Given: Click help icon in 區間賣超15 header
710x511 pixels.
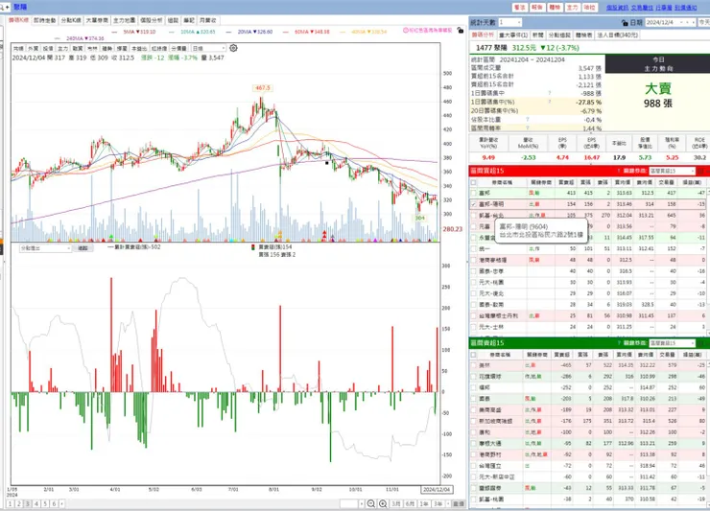Looking at the screenshot, I should tap(619, 343).
